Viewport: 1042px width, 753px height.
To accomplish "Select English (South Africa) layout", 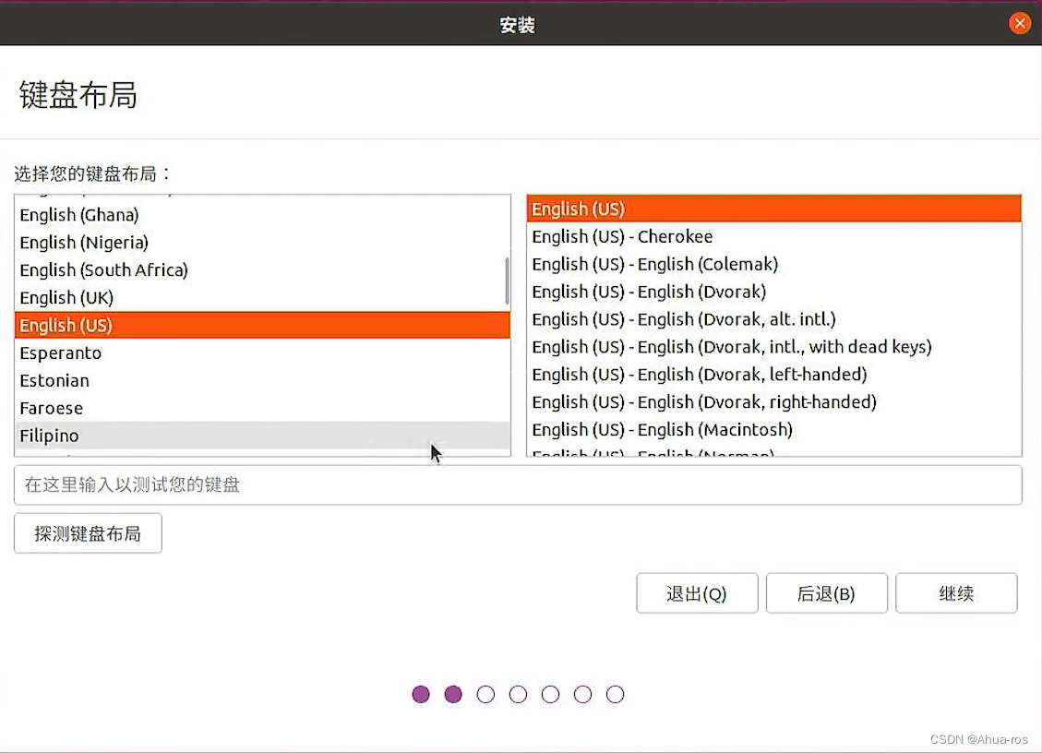I will [x=262, y=269].
